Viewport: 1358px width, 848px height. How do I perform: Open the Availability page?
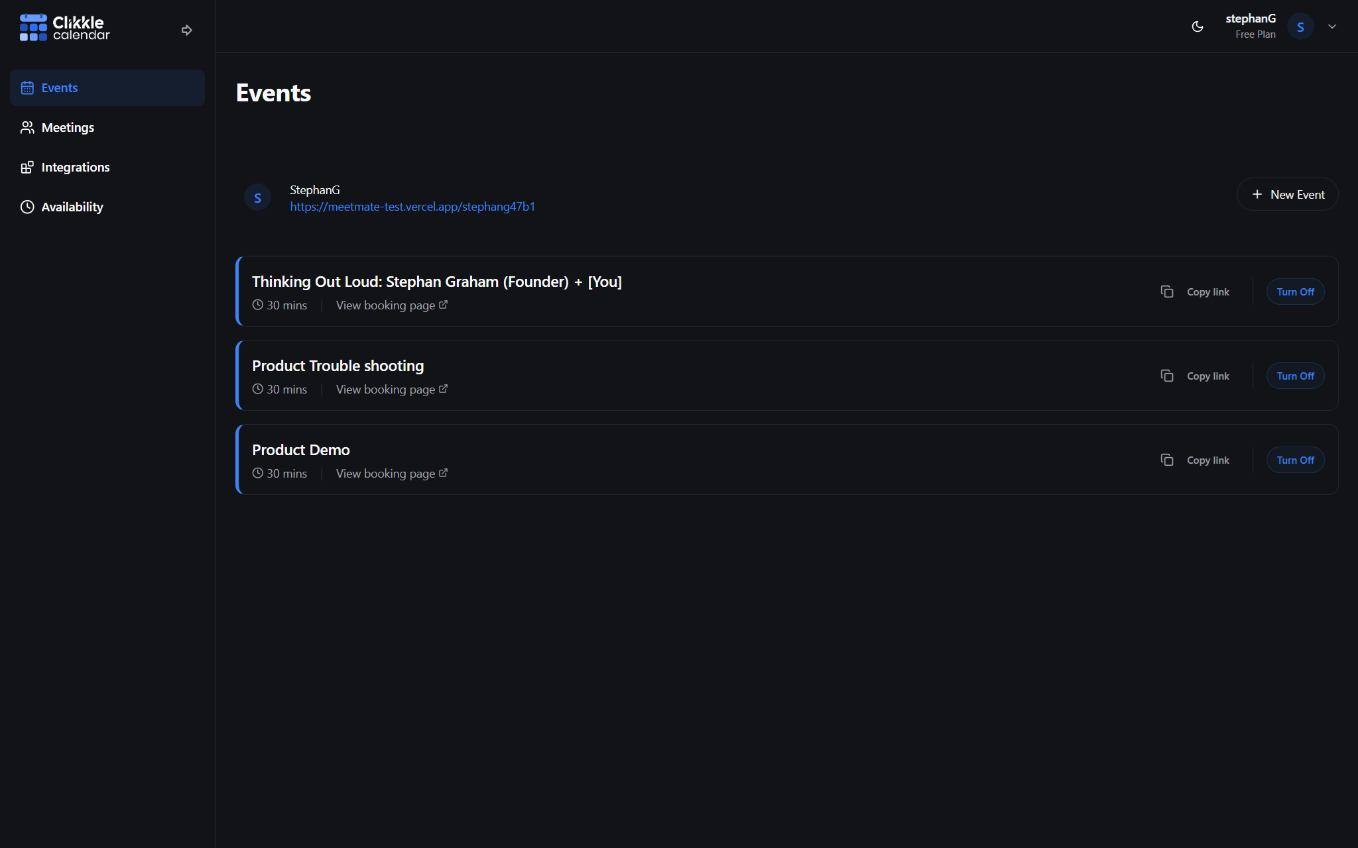[x=72, y=207]
